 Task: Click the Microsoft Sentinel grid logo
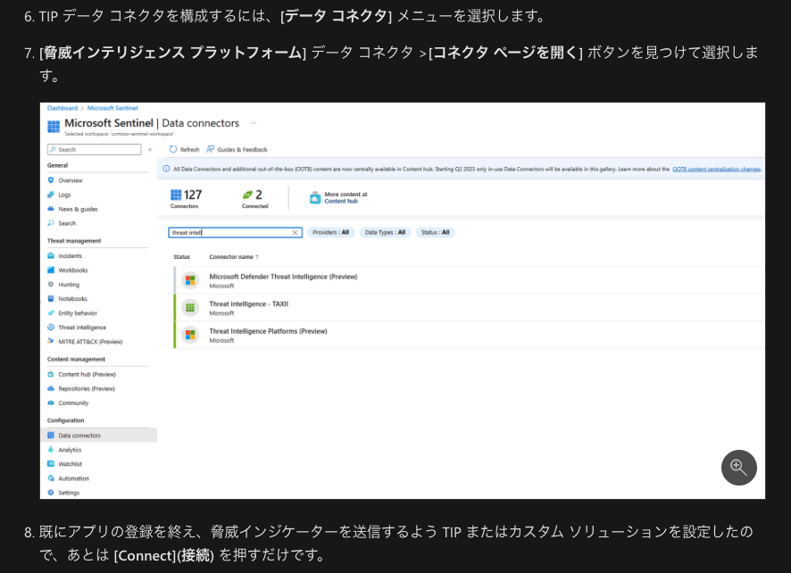click(54, 126)
